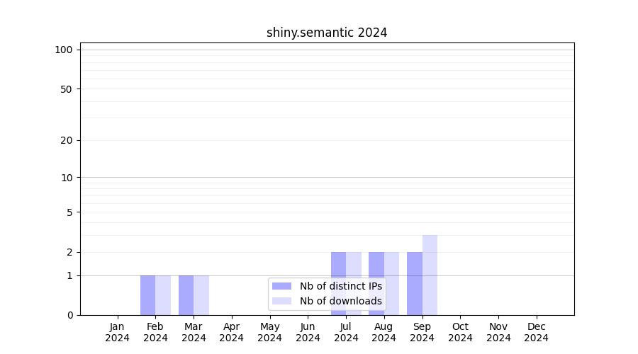Click the 'Dec 2024' x-axis label
This screenshot has height=354, width=638.
536,332
